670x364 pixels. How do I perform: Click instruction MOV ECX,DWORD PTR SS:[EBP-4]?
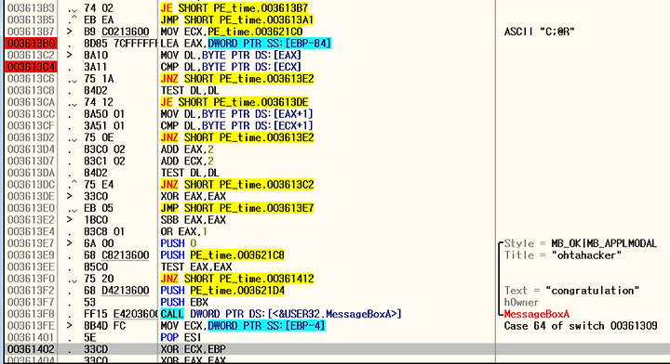(x=243, y=326)
